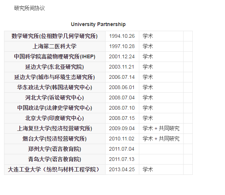Select 数学研究所(位相数学几何学研究所) cell

[x=55, y=36]
